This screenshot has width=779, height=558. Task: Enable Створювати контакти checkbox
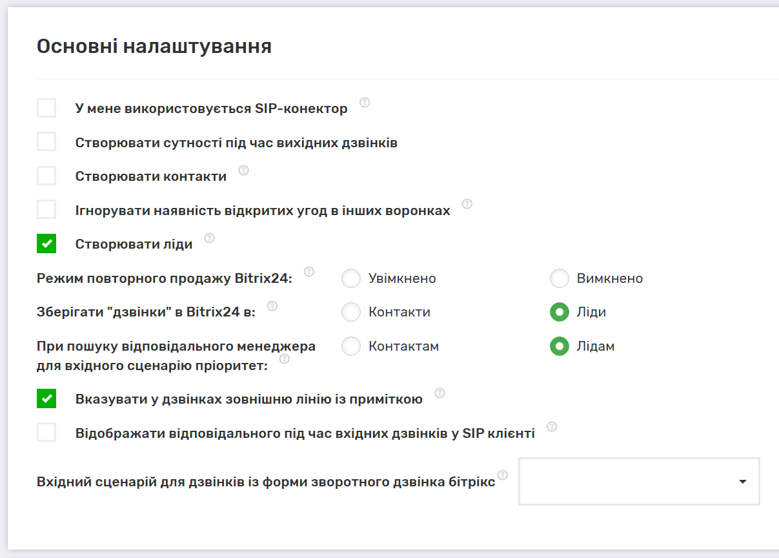tap(46, 176)
